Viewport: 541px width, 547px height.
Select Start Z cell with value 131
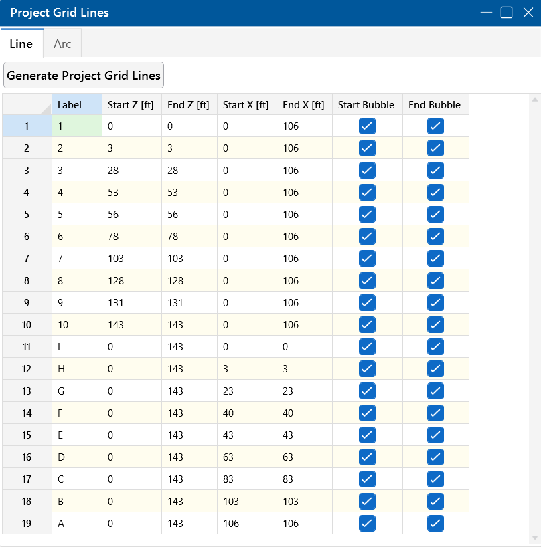(x=131, y=303)
